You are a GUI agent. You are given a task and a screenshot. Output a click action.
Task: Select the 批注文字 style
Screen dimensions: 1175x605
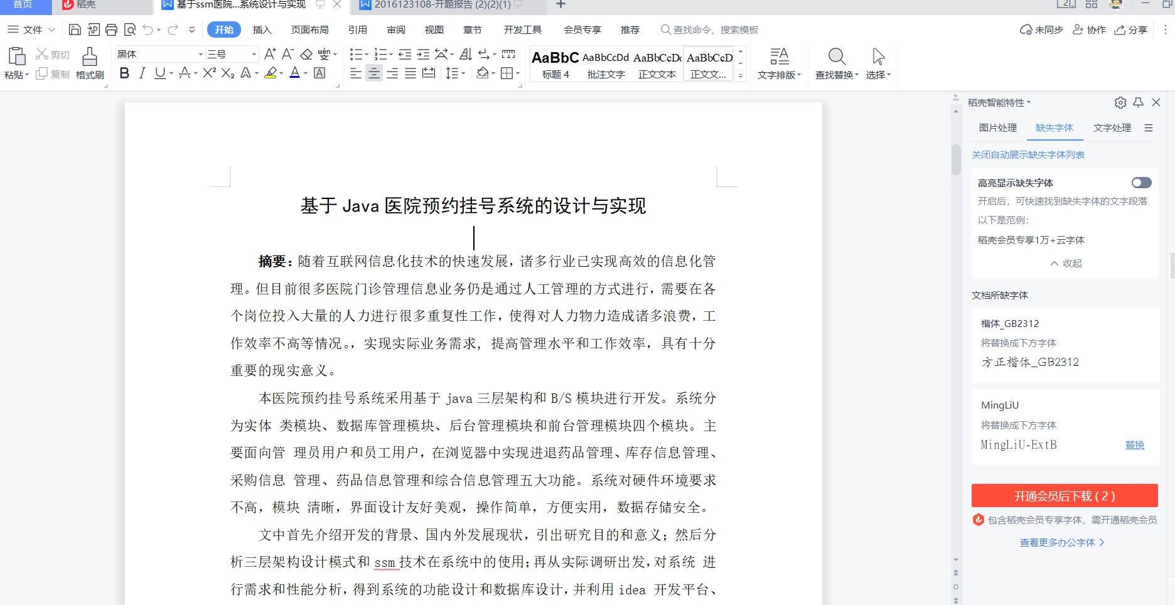[x=606, y=64]
